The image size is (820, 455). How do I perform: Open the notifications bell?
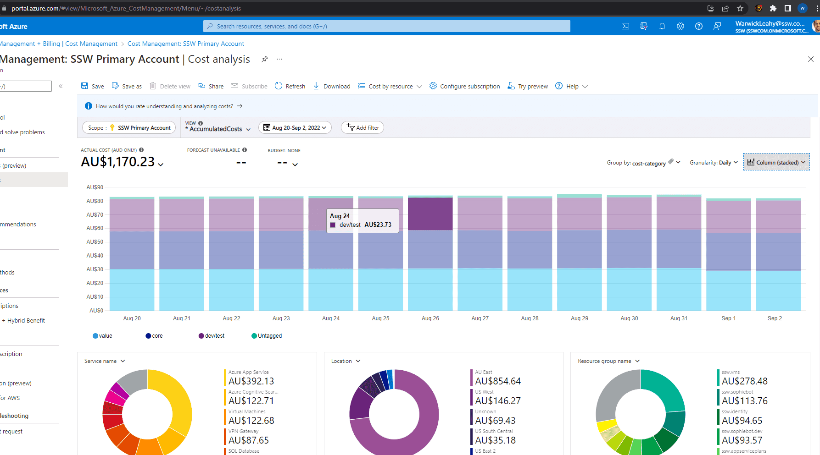[x=662, y=27]
